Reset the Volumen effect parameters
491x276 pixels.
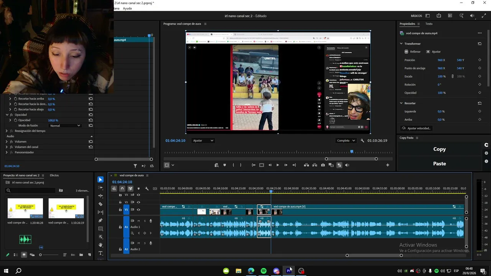[x=91, y=142]
